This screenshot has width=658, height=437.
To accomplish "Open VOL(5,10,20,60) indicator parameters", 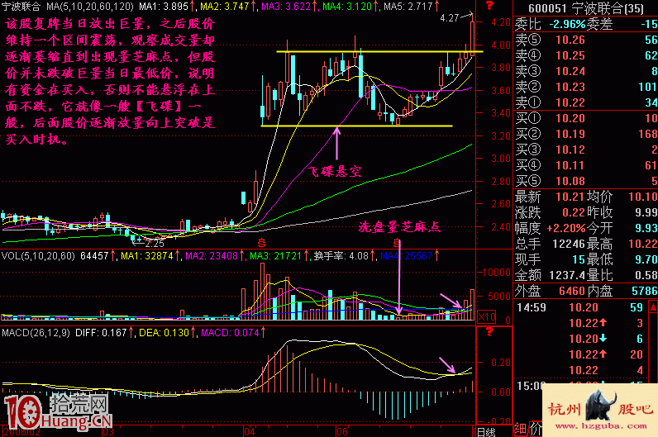I will click(x=38, y=256).
